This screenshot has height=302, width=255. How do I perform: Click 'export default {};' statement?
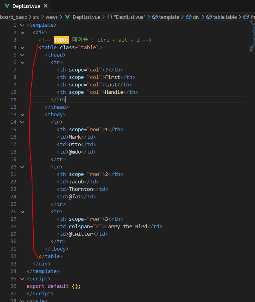(54, 286)
